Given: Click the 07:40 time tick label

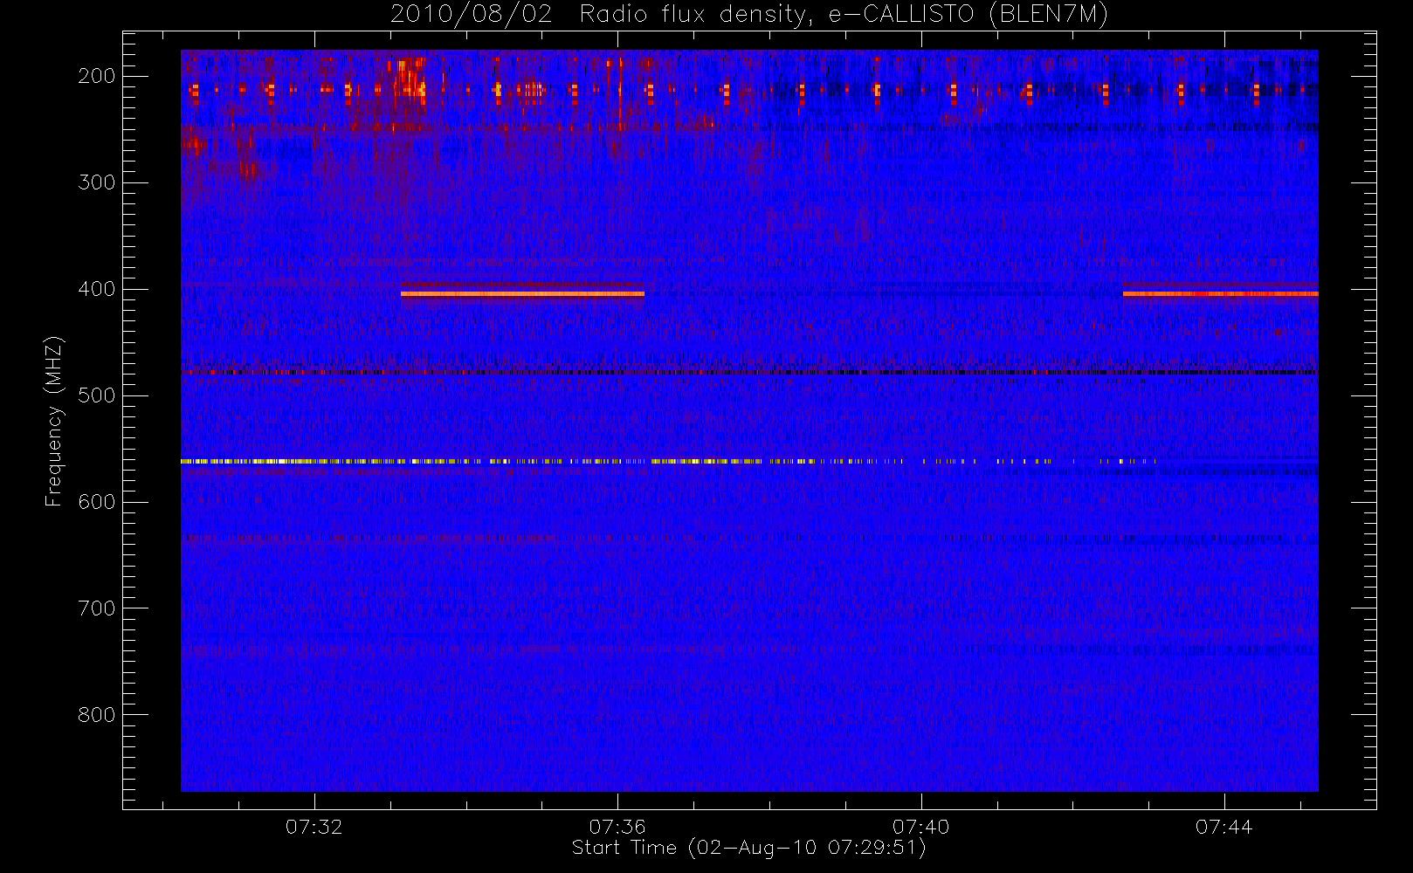Looking at the screenshot, I should point(920,827).
